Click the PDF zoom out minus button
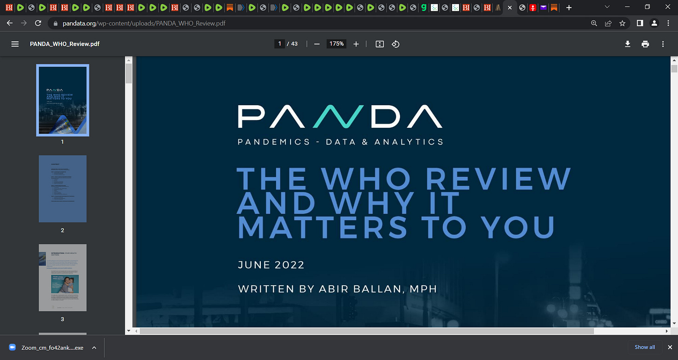The height and width of the screenshot is (360, 678). tap(317, 44)
